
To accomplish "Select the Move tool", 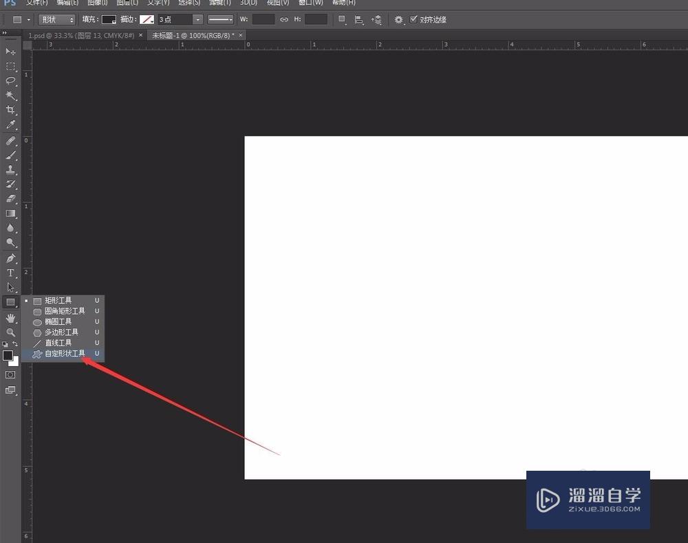I will coord(10,52).
